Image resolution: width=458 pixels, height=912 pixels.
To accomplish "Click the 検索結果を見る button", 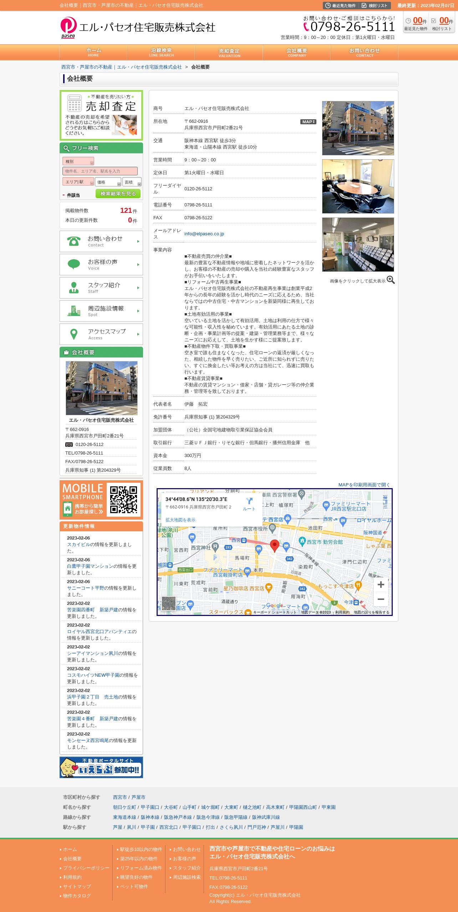I will (x=118, y=194).
